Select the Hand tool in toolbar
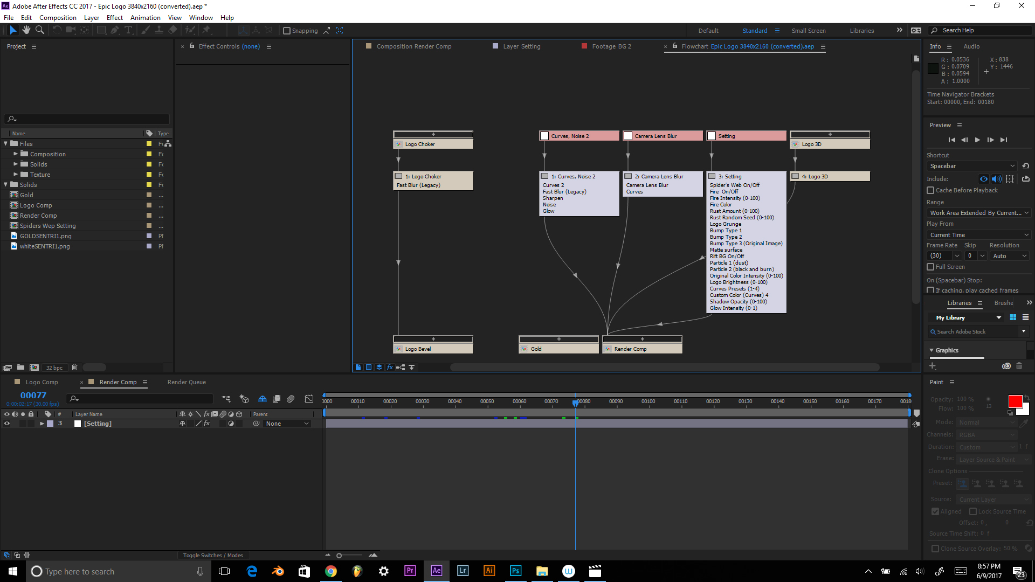Viewport: 1035px width, 582px height. (x=25, y=30)
